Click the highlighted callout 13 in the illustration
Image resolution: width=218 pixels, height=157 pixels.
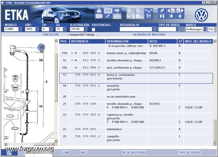pos(41,47)
